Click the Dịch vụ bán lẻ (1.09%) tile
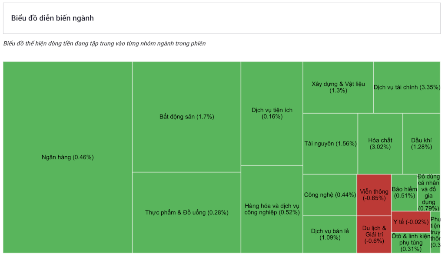445x257 pixels. pyautogui.click(x=330, y=234)
